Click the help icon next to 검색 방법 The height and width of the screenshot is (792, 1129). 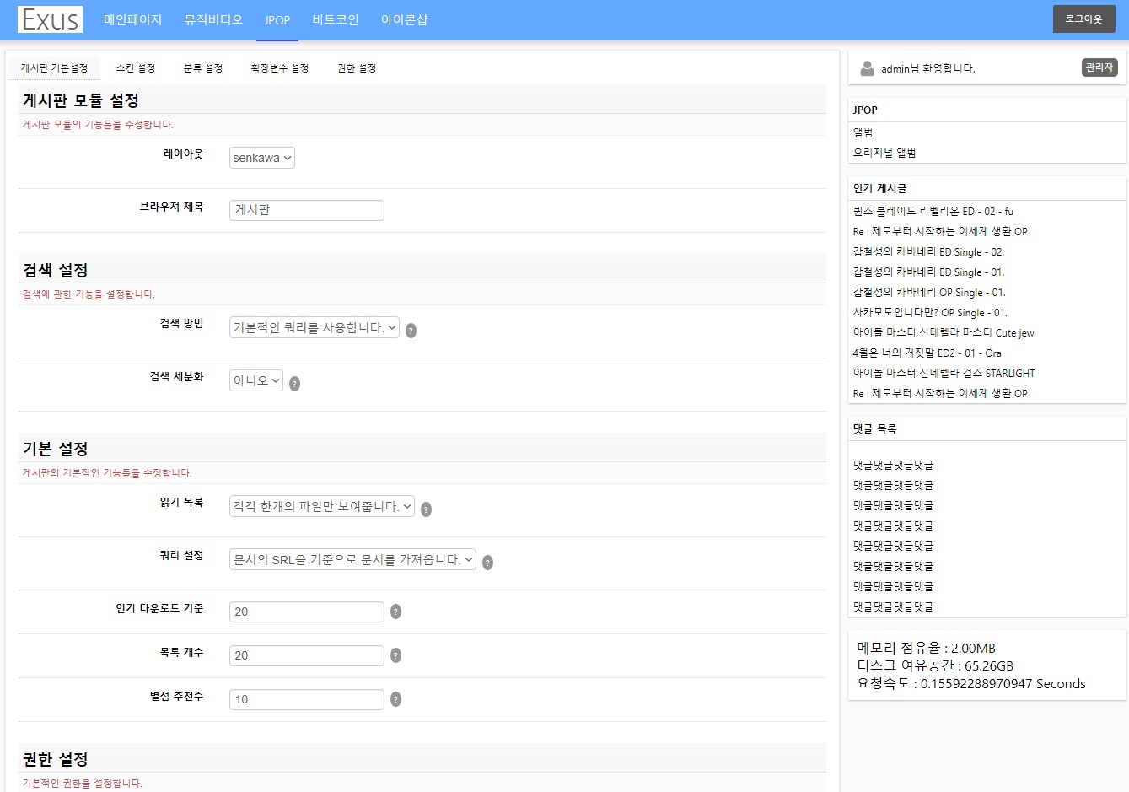[411, 331]
